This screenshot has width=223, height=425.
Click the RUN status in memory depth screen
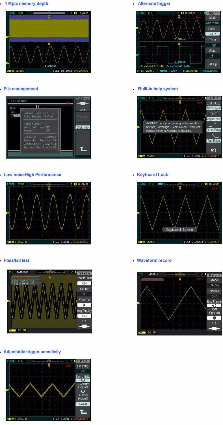coord(20,13)
